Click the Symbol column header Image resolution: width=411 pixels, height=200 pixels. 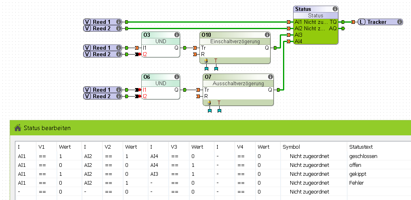point(291,147)
